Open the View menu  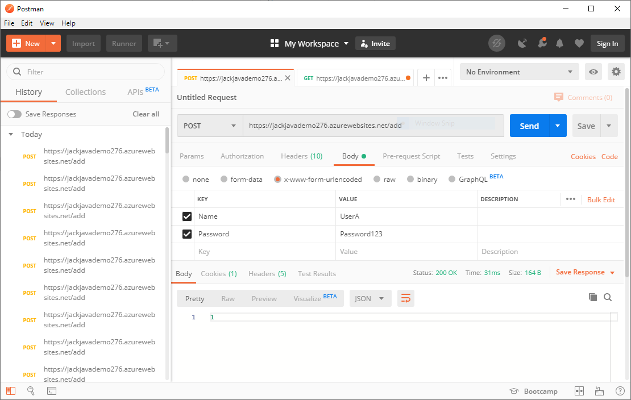pos(47,23)
